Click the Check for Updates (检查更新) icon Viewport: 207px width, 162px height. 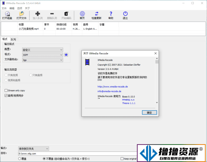pyautogui.click(x=97, y=14)
